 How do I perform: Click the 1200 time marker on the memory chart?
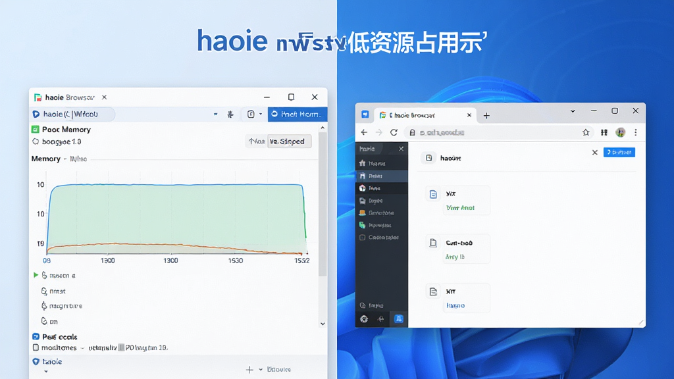tap(107, 261)
